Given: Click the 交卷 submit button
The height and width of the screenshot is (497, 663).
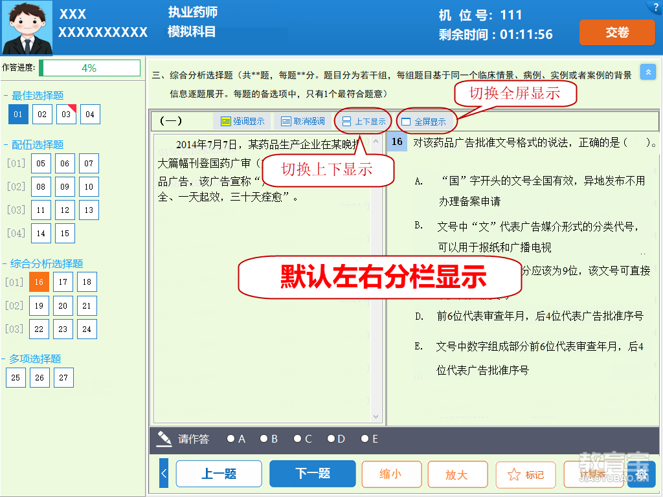Looking at the screenshot, I should coord(616,32).
